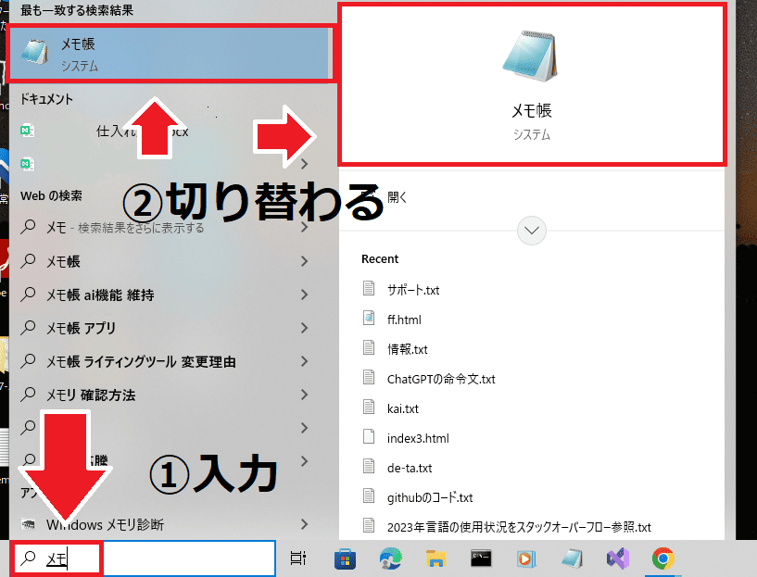Expand the actions list with down chevron
The image size is (757, 577).
[x=532, y=231]
